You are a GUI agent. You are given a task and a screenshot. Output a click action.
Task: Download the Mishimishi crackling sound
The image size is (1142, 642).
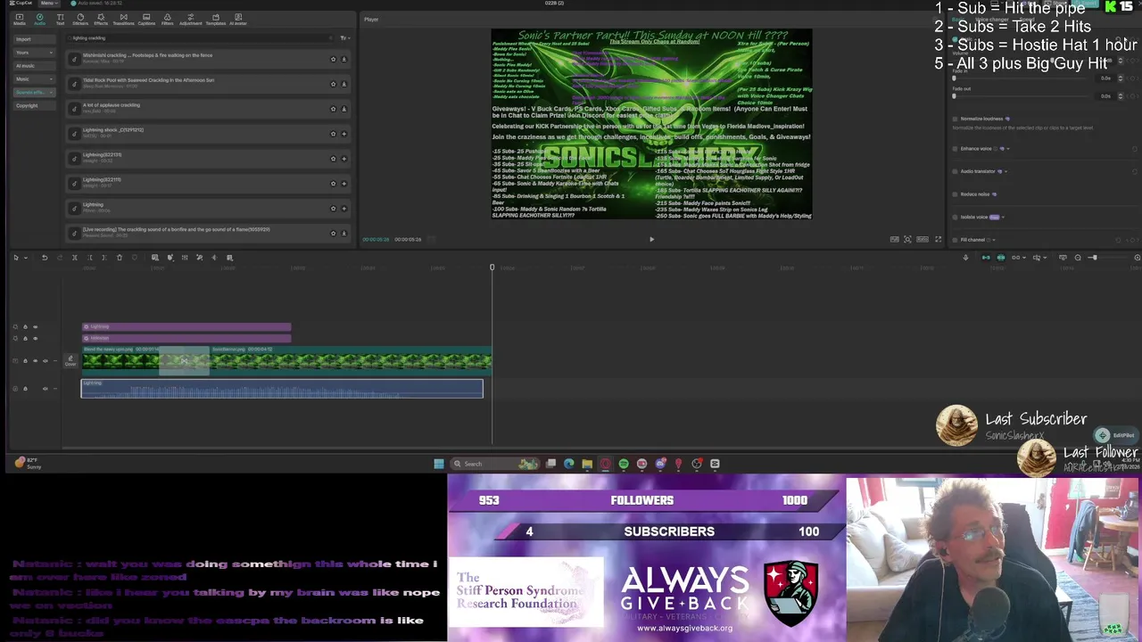(343, 60)
